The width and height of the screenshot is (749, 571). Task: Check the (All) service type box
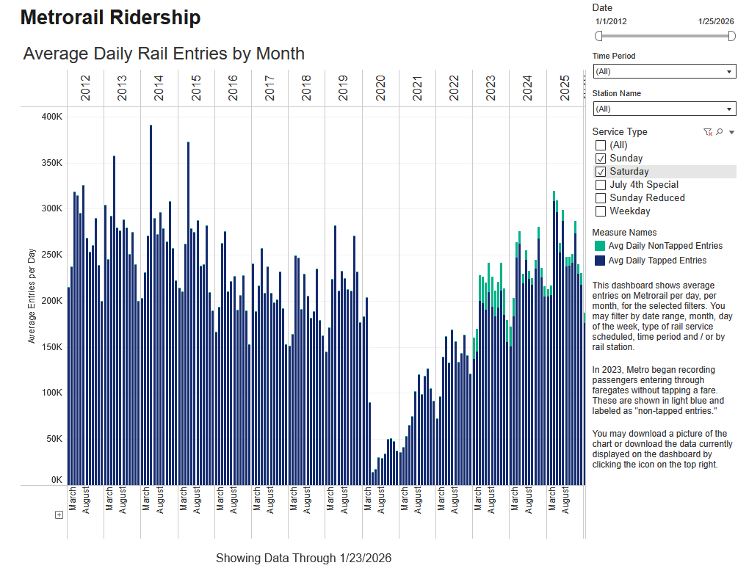coord(601,145)
